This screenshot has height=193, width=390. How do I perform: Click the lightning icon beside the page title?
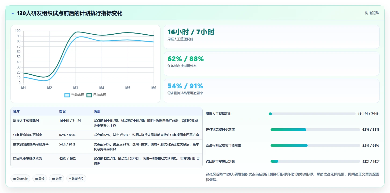(x=13, y=13)
